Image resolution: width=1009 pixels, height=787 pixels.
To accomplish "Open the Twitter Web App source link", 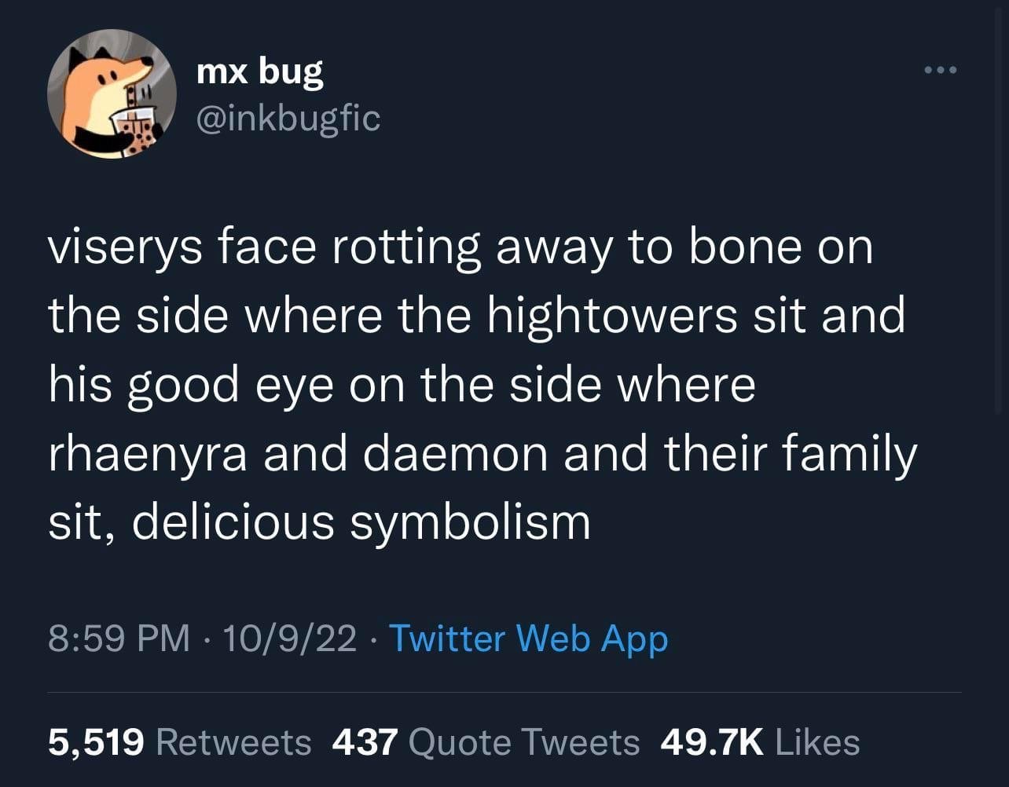I will click(x=528, y=639).
